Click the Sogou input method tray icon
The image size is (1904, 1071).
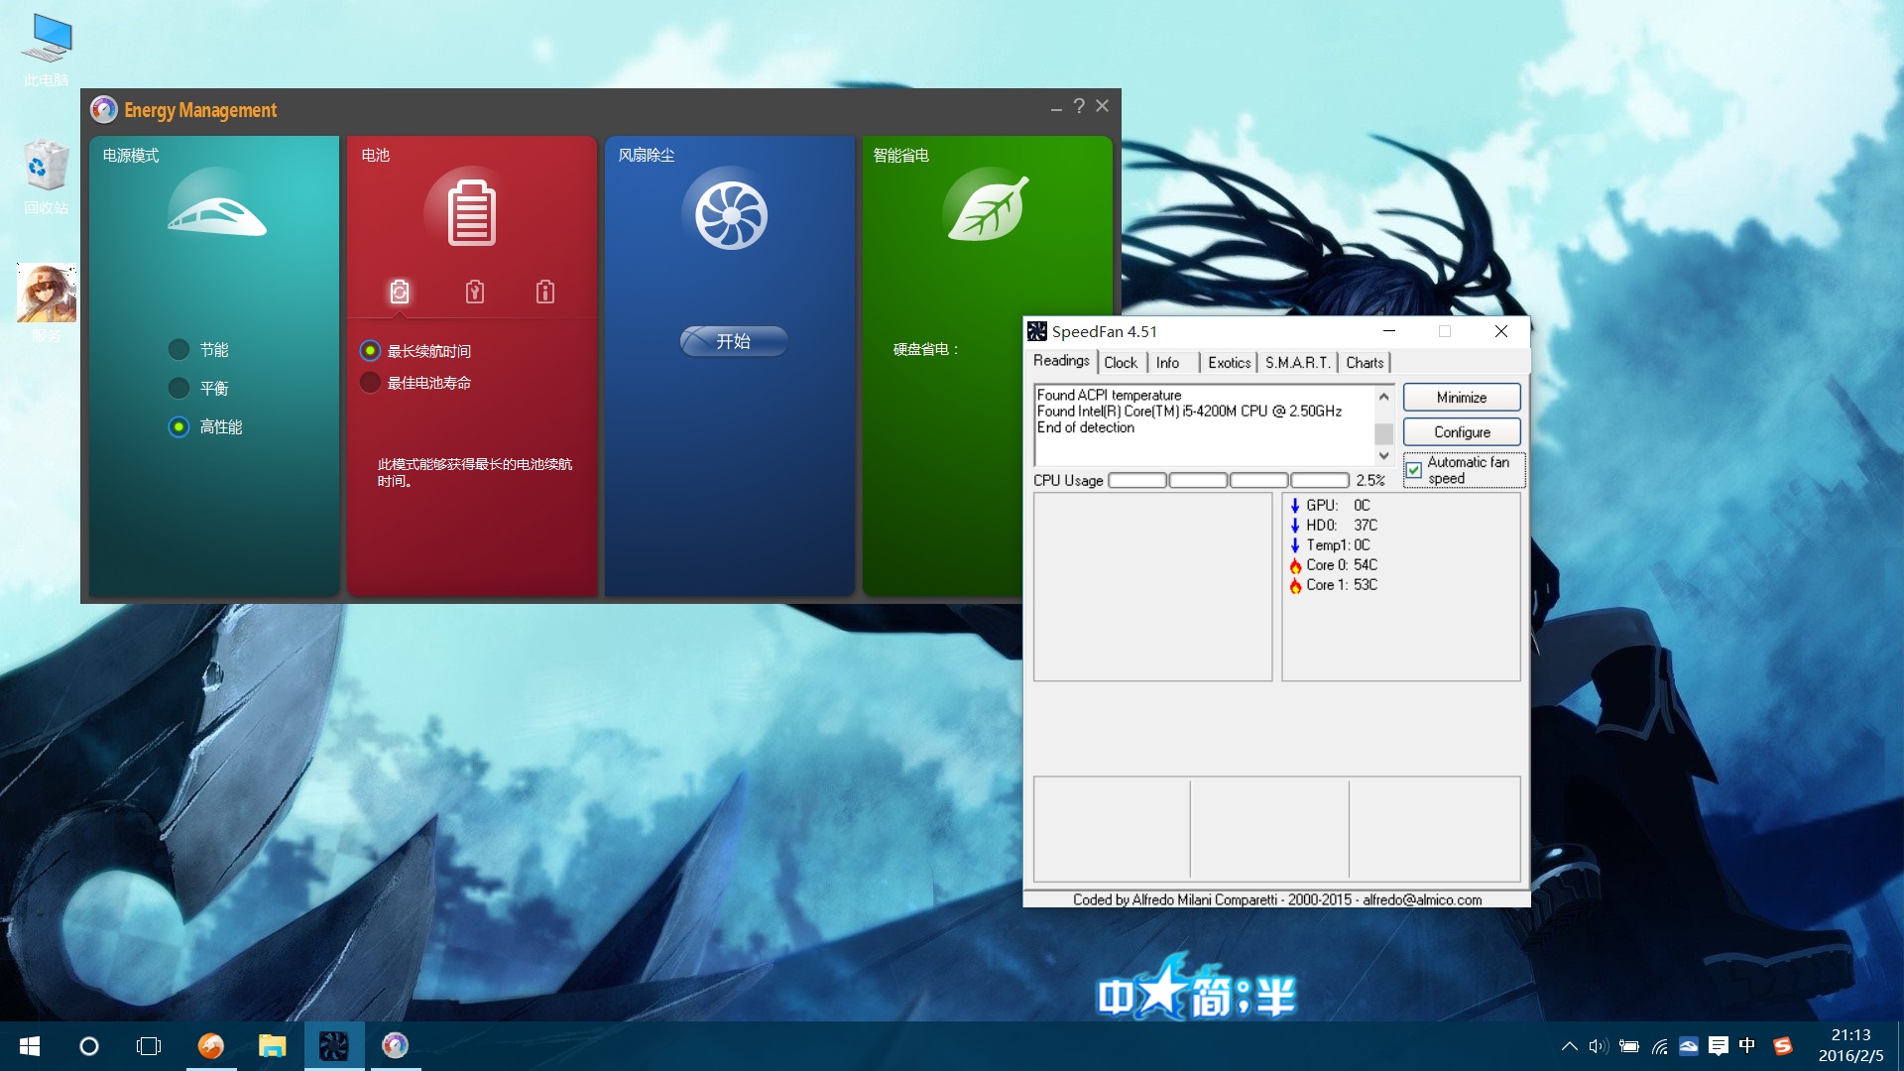[1782, 1046]
